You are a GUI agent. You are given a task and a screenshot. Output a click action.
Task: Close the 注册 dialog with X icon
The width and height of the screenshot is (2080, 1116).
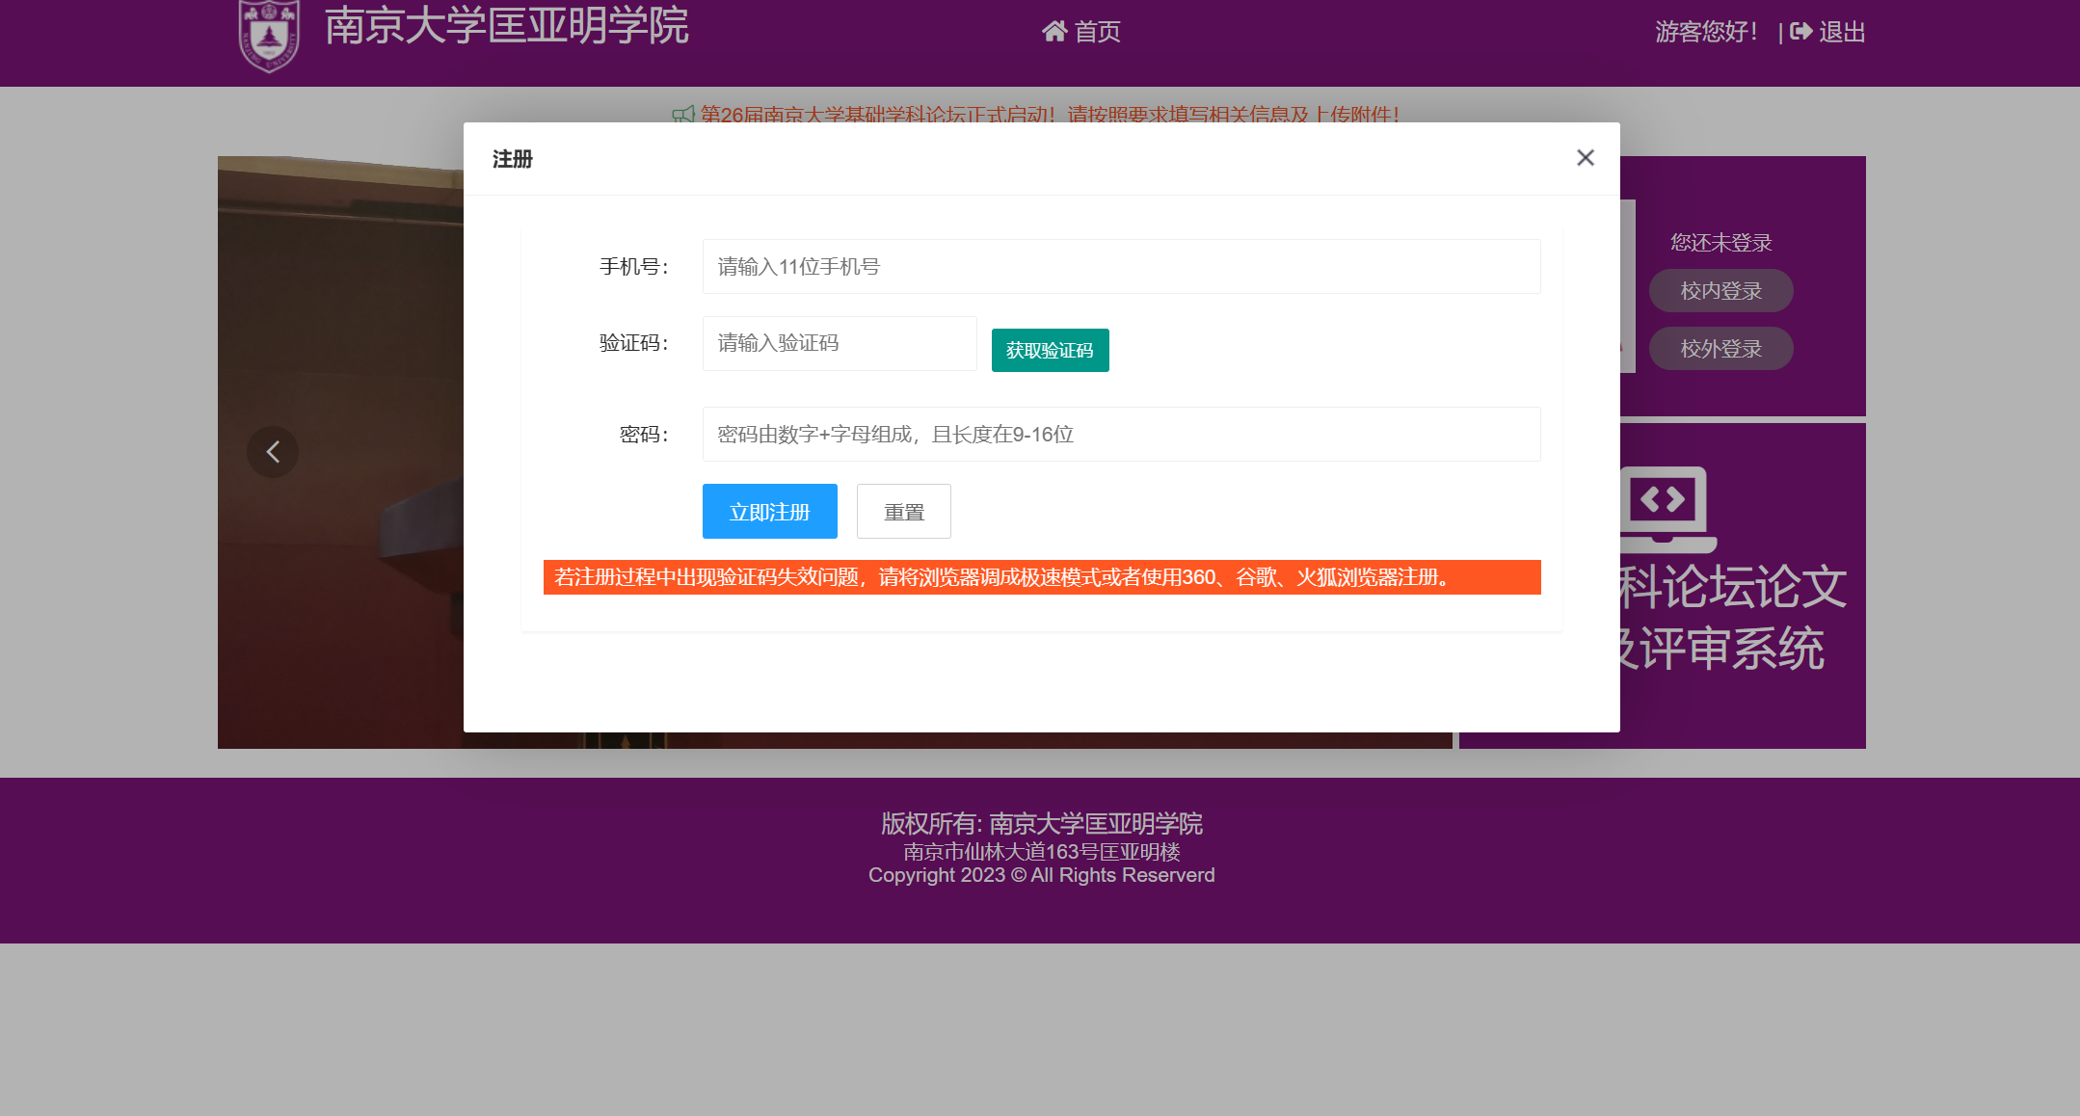[x=1585, y=157]
